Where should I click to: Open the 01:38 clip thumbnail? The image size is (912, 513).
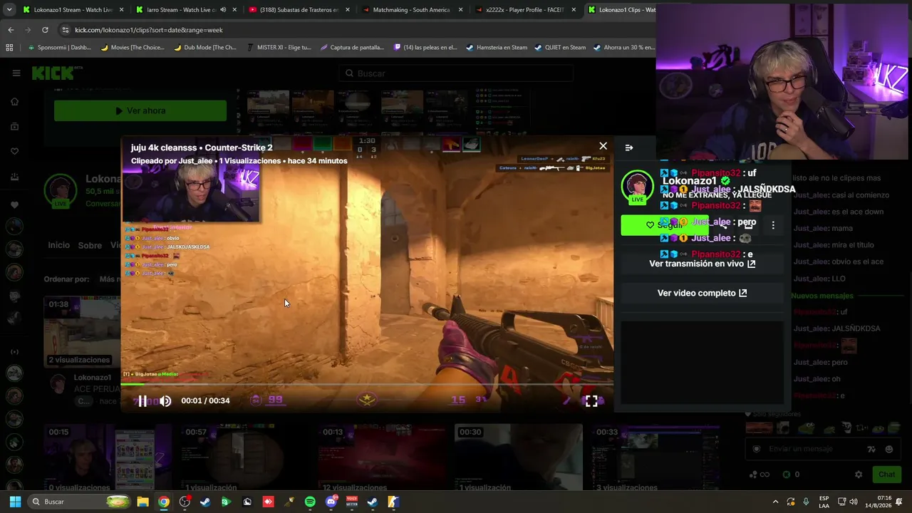pyautogui.click(x=82, y=332)
